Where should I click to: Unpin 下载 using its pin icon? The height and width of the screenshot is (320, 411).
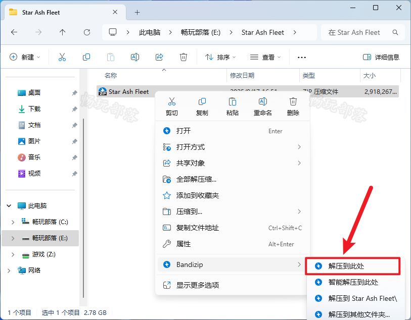(x=75, y=109)
